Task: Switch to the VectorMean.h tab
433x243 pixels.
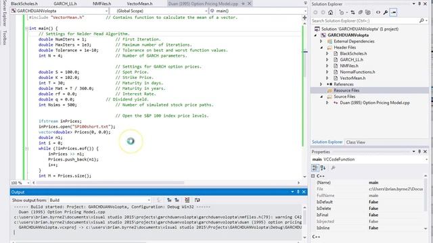Action: (139, 3)
